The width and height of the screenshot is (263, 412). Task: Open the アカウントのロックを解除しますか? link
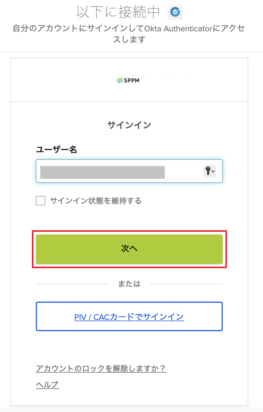[x=101, y=368]
